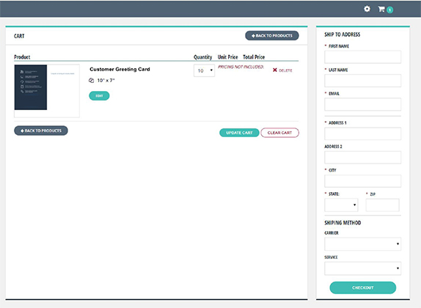Open the Carrier dropdown
421x308 pixels.
pos(363,244)
